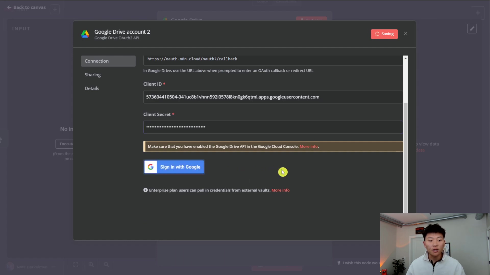This screenshot has height=275, width=490.
Task: Click the scroll up arrow of dialog scrollbar
Action: coord(405,58)
